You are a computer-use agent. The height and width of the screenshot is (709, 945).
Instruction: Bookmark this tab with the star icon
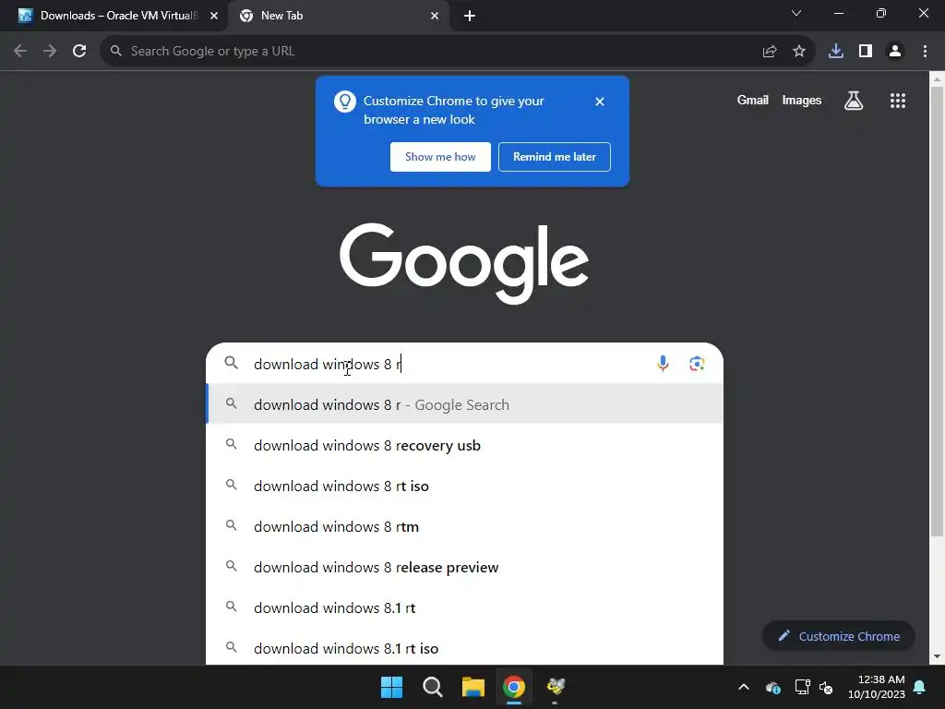[799, 52]
